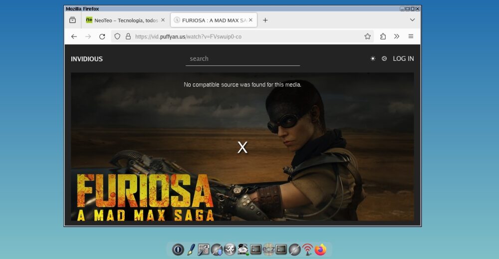Launch Firefox from the dock
The image size is (499, 259).
click(320, 250)
